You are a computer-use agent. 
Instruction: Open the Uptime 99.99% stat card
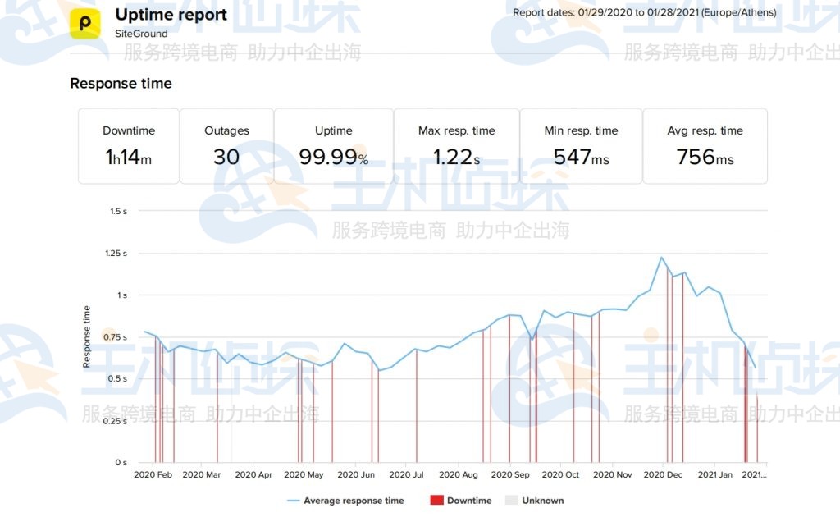coord(334,146)
